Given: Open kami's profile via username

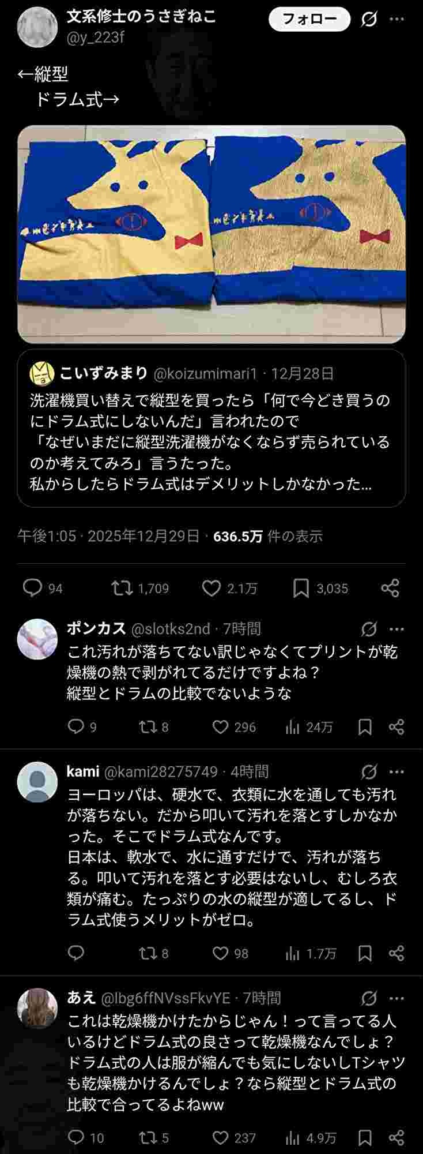Looking at the screenshot, I should 83,771.
